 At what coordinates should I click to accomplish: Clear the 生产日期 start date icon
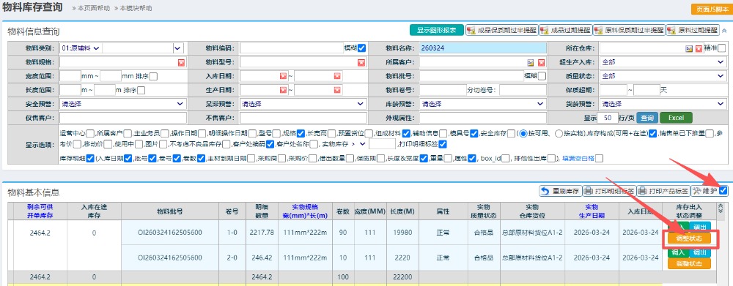(283, 89)
